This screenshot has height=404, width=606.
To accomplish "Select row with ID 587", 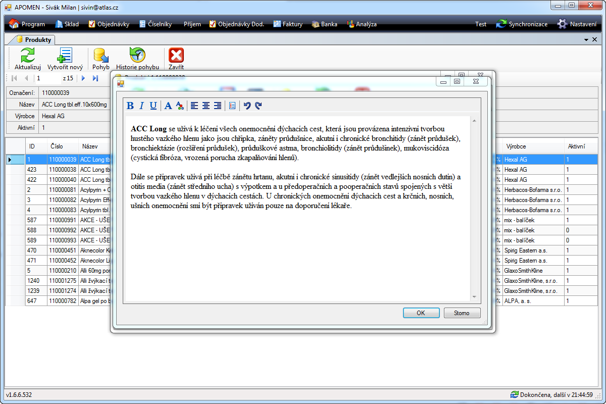I will [36, 220].
